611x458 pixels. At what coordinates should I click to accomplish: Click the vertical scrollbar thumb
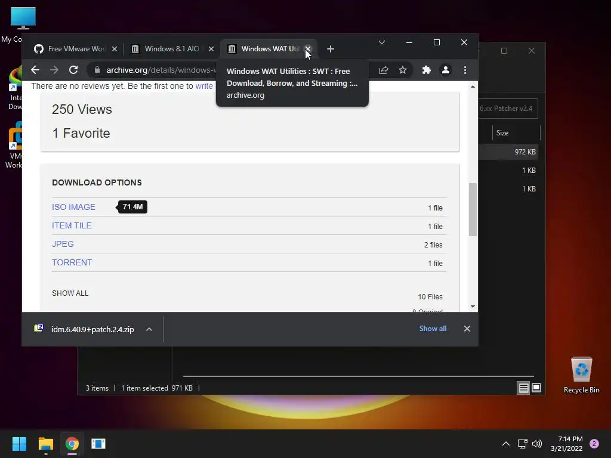[473, 209]
